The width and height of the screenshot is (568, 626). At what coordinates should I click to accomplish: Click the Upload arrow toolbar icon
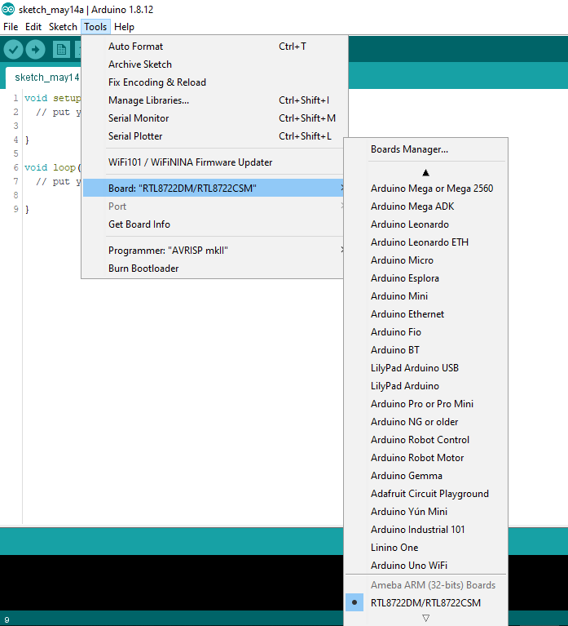[36, 50]
